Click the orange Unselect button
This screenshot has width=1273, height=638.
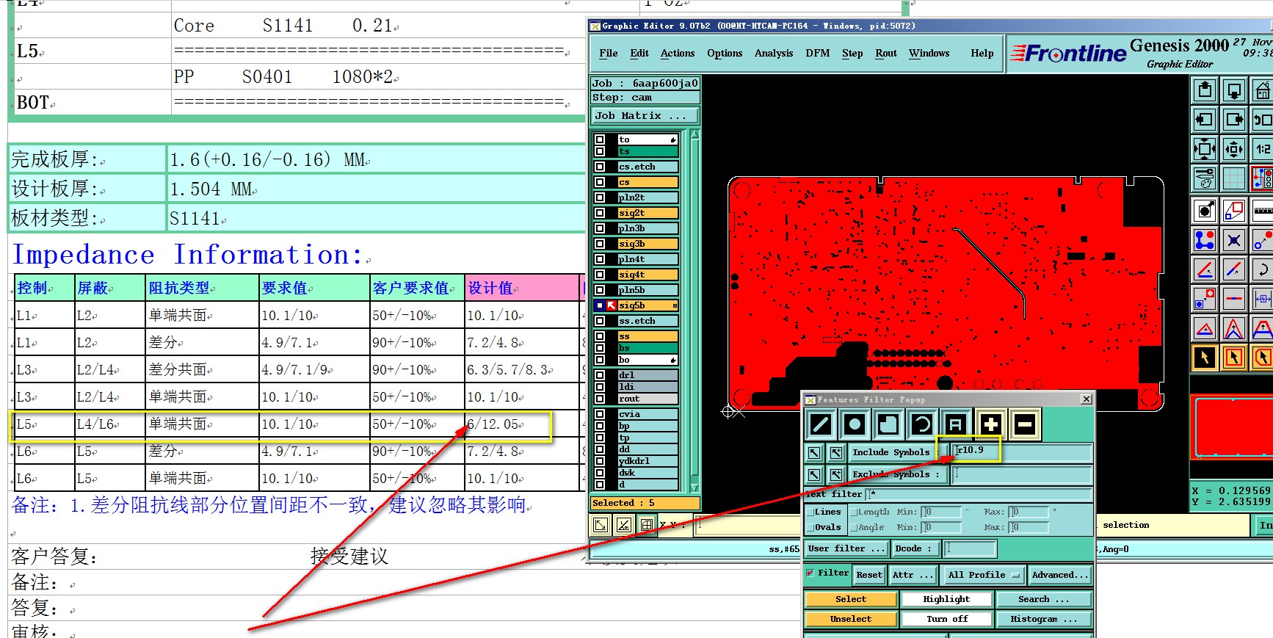click(x=851, y=619)
